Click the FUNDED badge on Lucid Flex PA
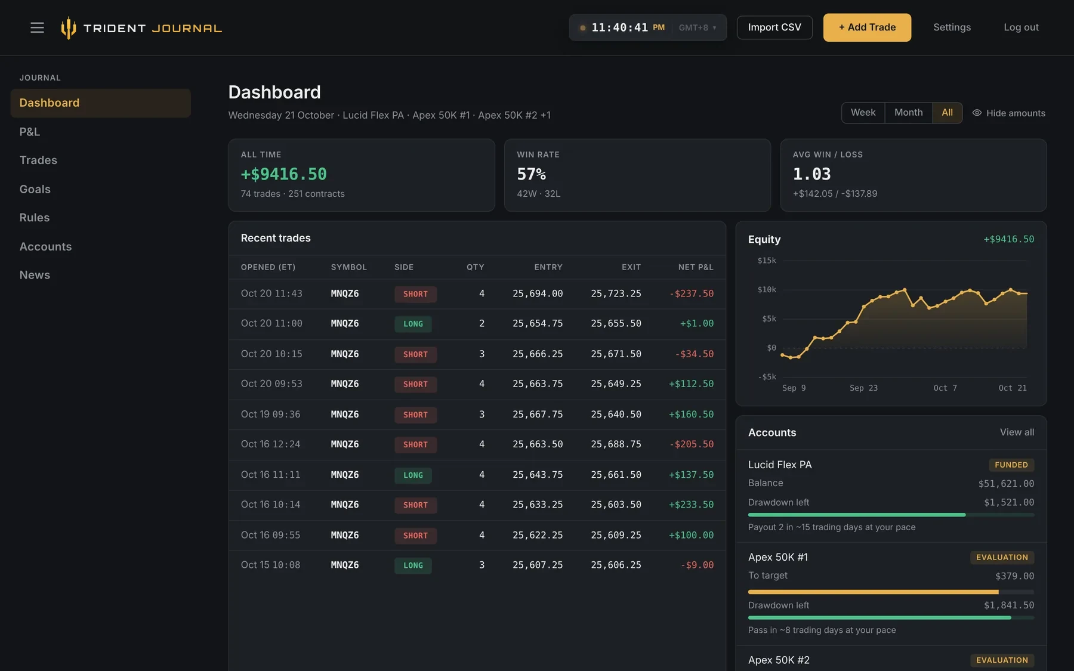Image resolution: width=1074 pixels, height=671 pixels. (1011, 465)
